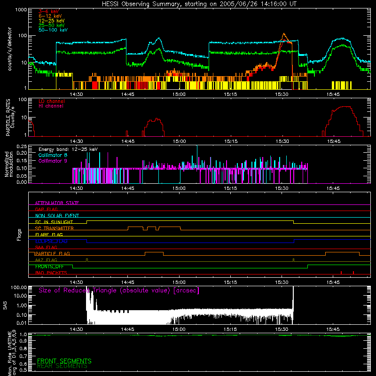Image resolution: width=376 pixels, height=376 pixels.
Task: Click the orange 6-12 keV peak near 15:30
Action: pyautogui.click(x=284, y=34)
